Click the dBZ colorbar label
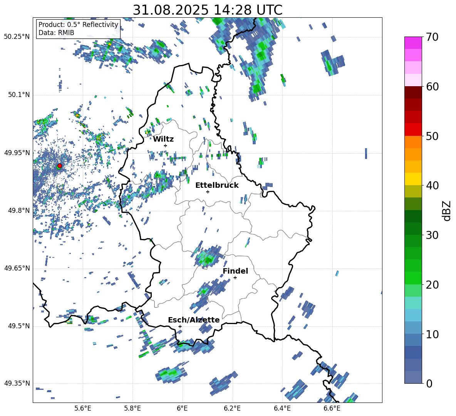 (x=447, y=211)
